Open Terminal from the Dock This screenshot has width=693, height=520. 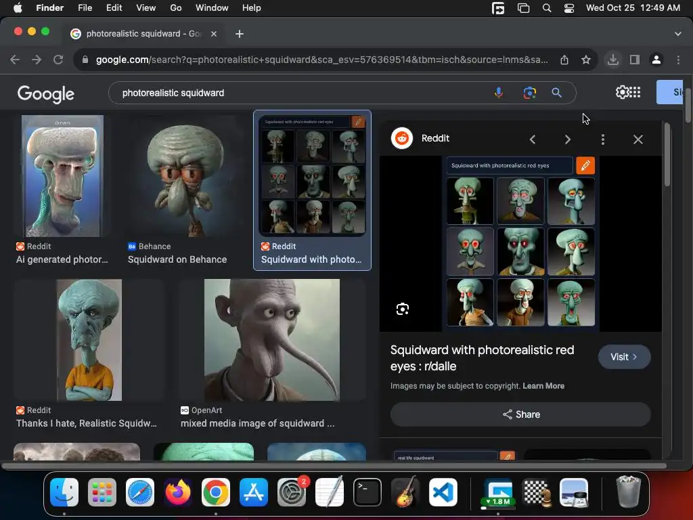pos(367,492)
